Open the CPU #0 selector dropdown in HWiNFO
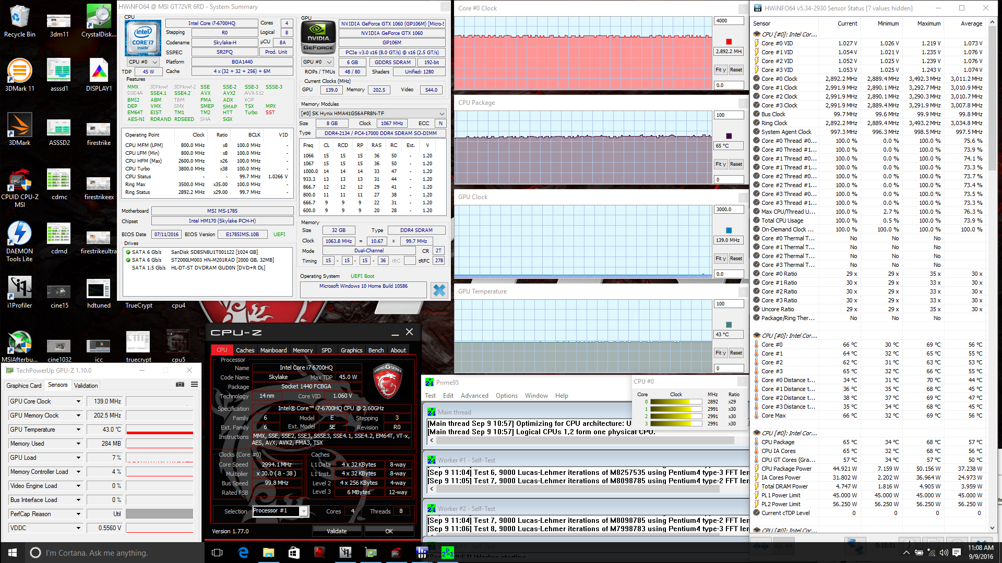Viewport: 1002px width, 563px height. point(143,62)
